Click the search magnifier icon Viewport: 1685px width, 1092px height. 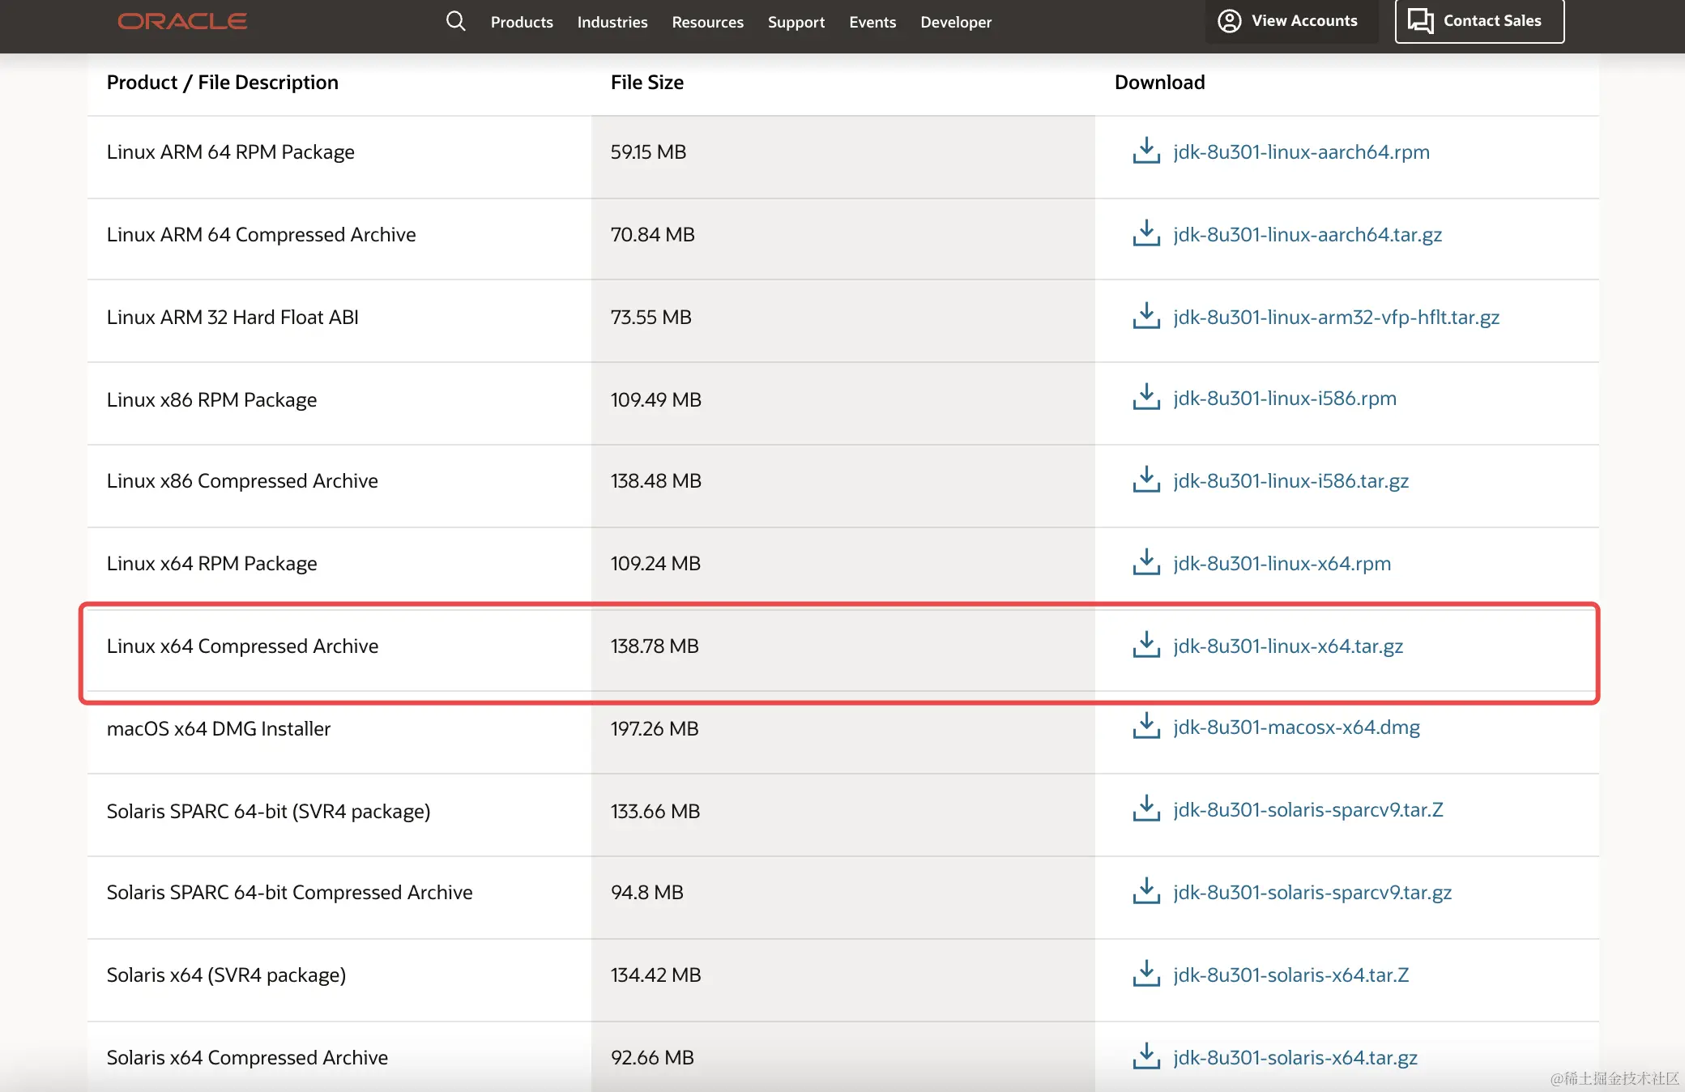[x=455, y=21]
